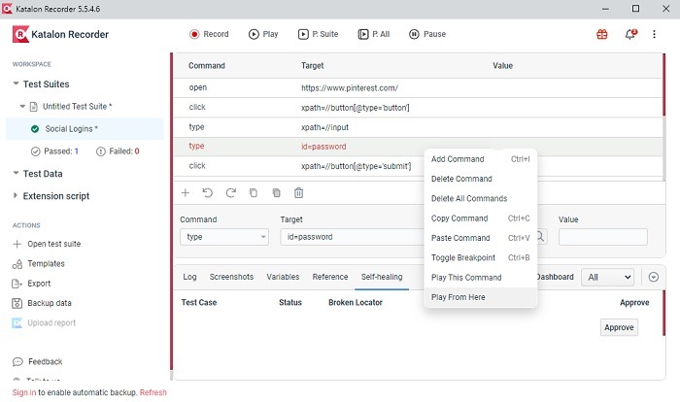
Task: Click the Export file icon
Action: point(17,284)
